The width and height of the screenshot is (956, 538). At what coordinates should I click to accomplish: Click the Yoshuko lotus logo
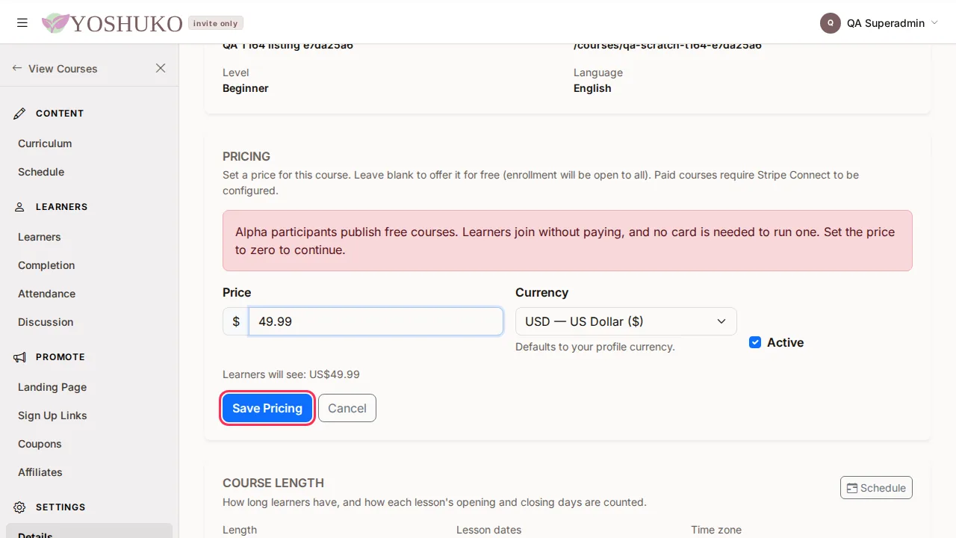point(55,23)
